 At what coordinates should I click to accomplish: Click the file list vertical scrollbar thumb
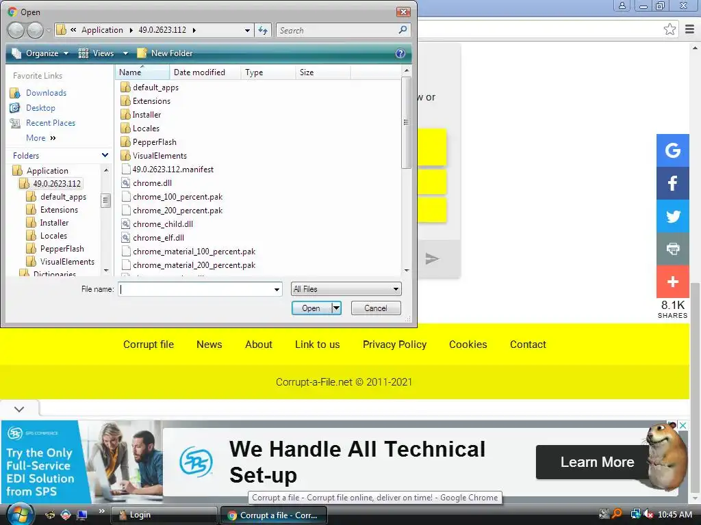click(x=406, y=123)
